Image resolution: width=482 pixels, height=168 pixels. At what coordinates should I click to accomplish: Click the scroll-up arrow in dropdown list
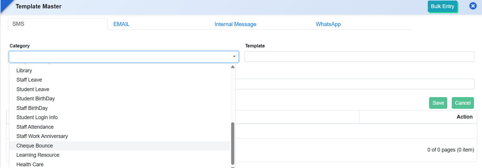pyautogui.click(x=233, y=67)
